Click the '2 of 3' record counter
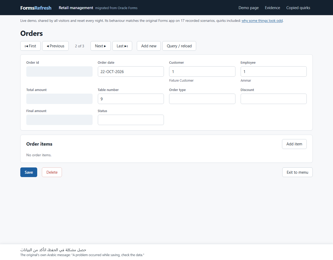Viewport: 333px width, 260px height. coord(80,46)
